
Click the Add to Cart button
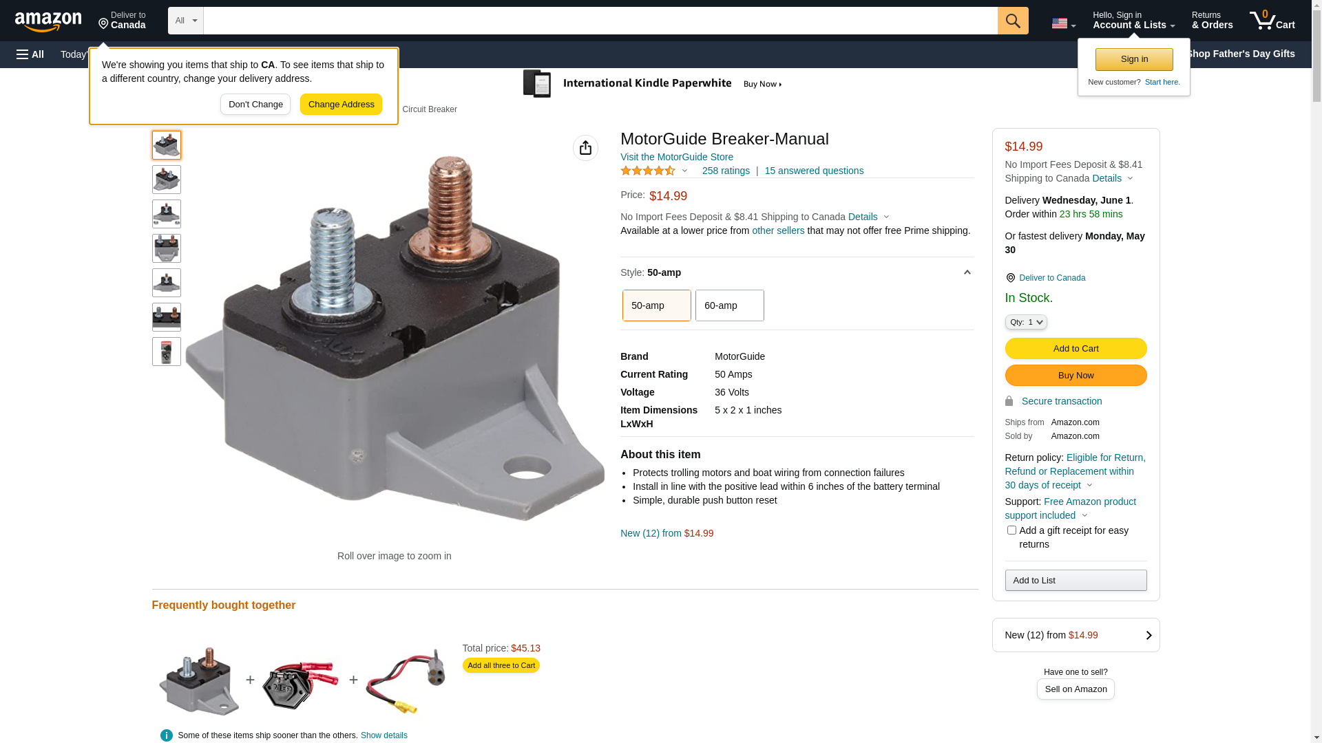click(1076, 349)
